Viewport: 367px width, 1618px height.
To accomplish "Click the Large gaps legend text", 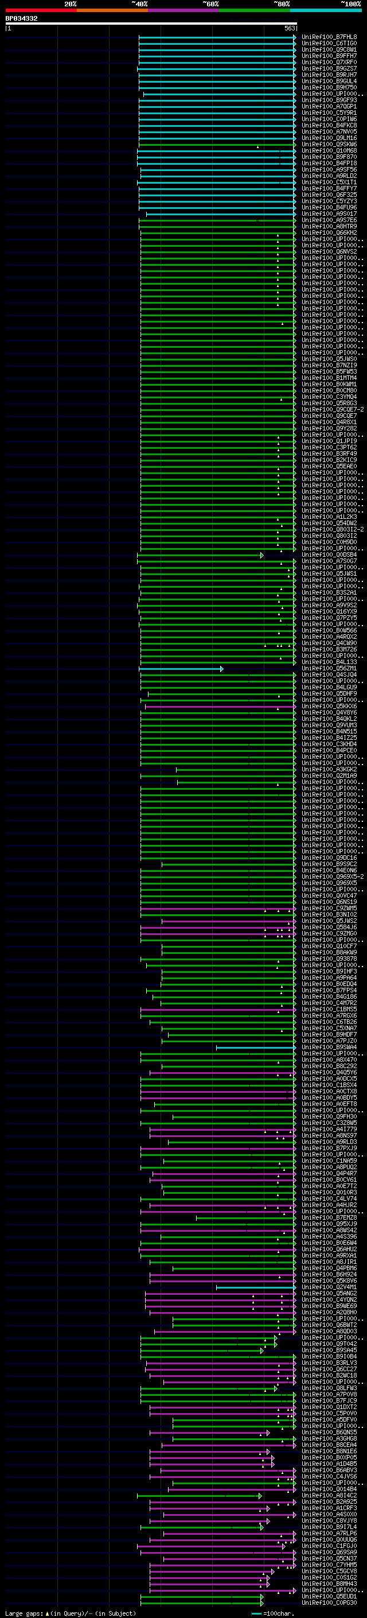I will [71, 1613].
